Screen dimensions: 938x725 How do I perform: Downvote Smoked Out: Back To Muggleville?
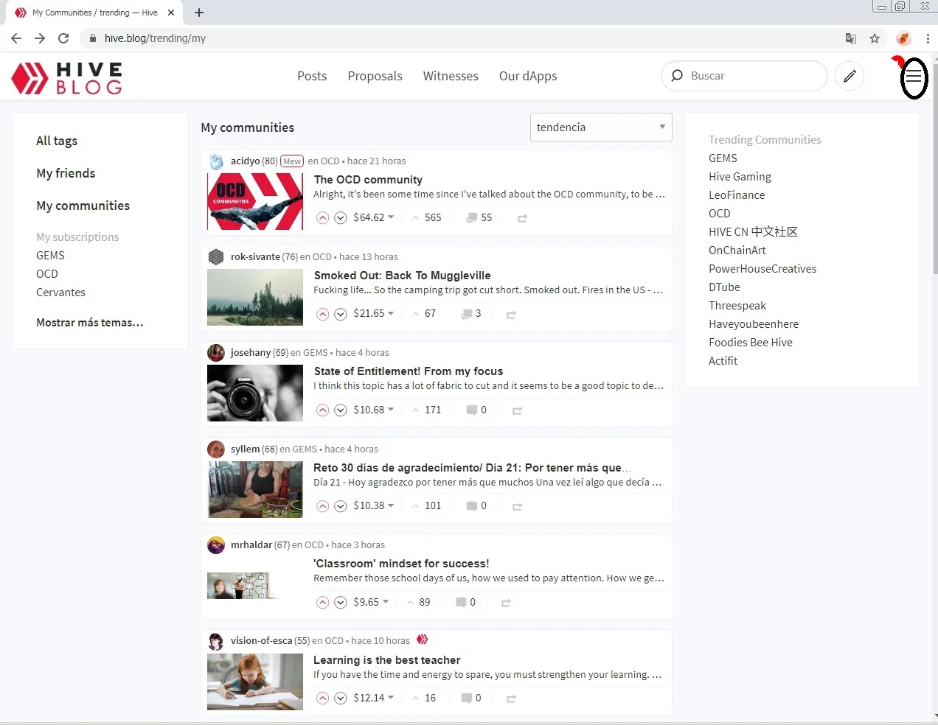pyautogui.click(x=340, y=314)
